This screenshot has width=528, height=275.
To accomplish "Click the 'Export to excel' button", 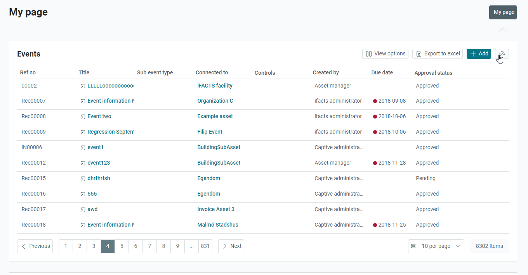I will (x=437, y=53).
